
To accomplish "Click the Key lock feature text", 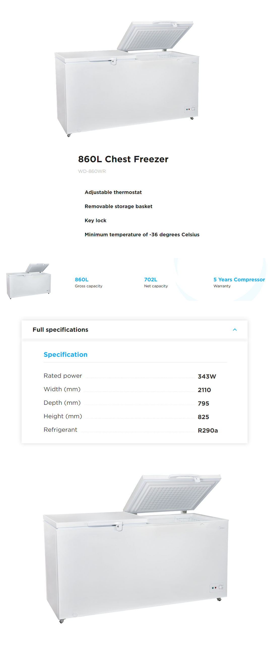I will point(95,220).
